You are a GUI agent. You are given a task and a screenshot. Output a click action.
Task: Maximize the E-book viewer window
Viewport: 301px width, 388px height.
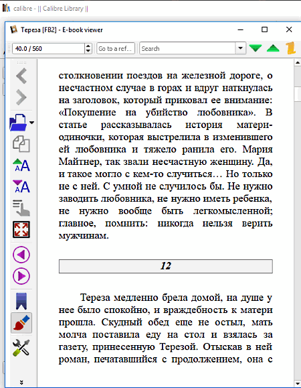[264, 29]
